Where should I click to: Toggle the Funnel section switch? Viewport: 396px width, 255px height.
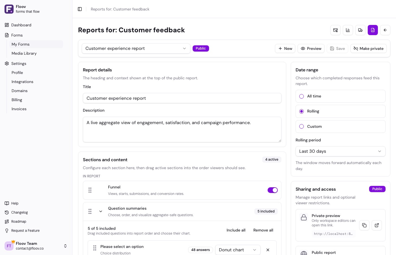pyautogui.click(x=273, y=190)
